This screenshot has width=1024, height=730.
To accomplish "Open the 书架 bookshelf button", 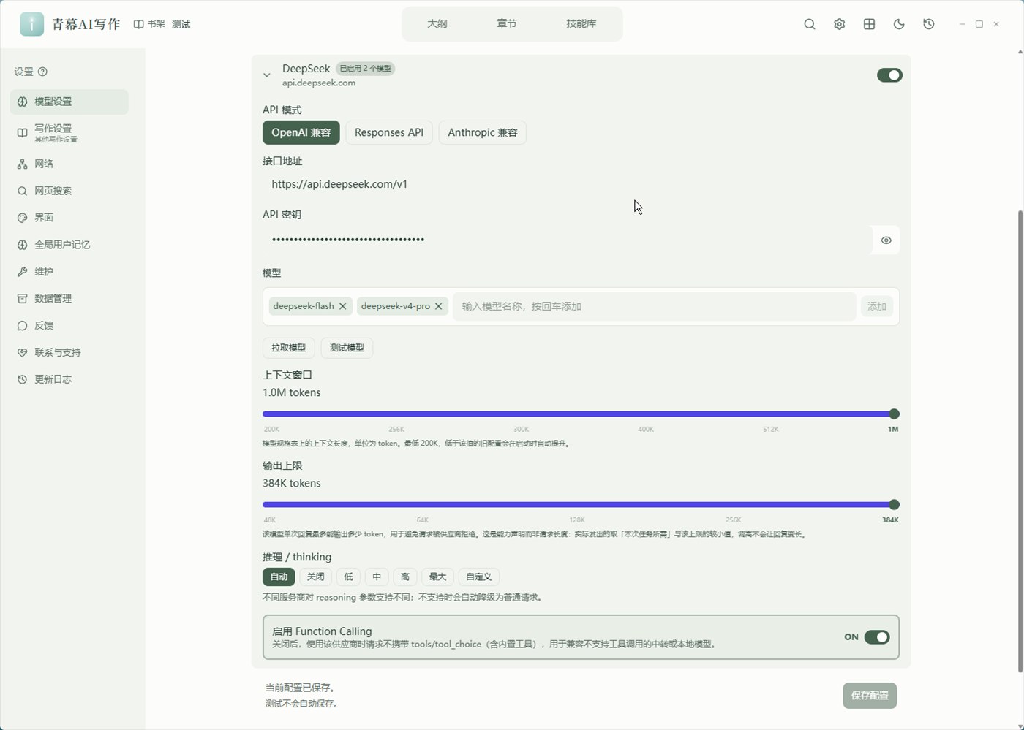I will coord(149,24).
